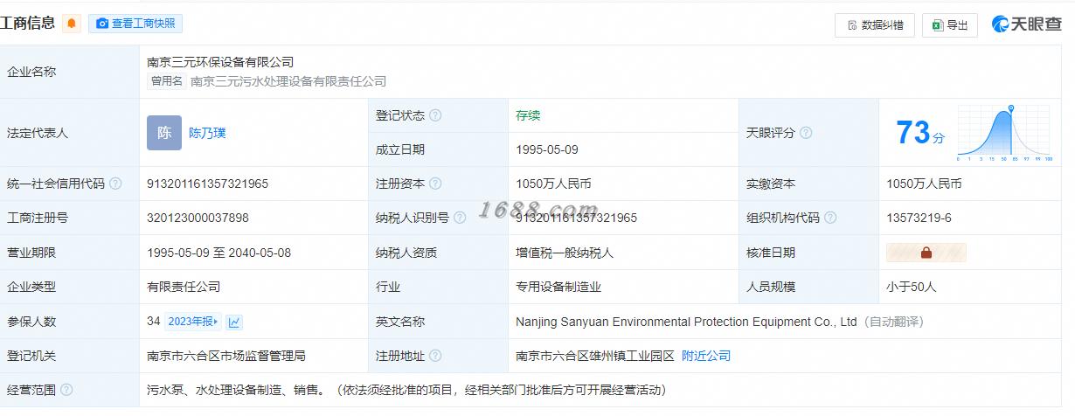
Task: Click help icon beside 经营范围
Action: pyautogui.click(x=66, y=390)
